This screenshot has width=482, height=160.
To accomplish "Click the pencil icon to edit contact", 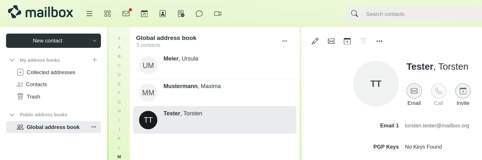I will coord(315,41).
